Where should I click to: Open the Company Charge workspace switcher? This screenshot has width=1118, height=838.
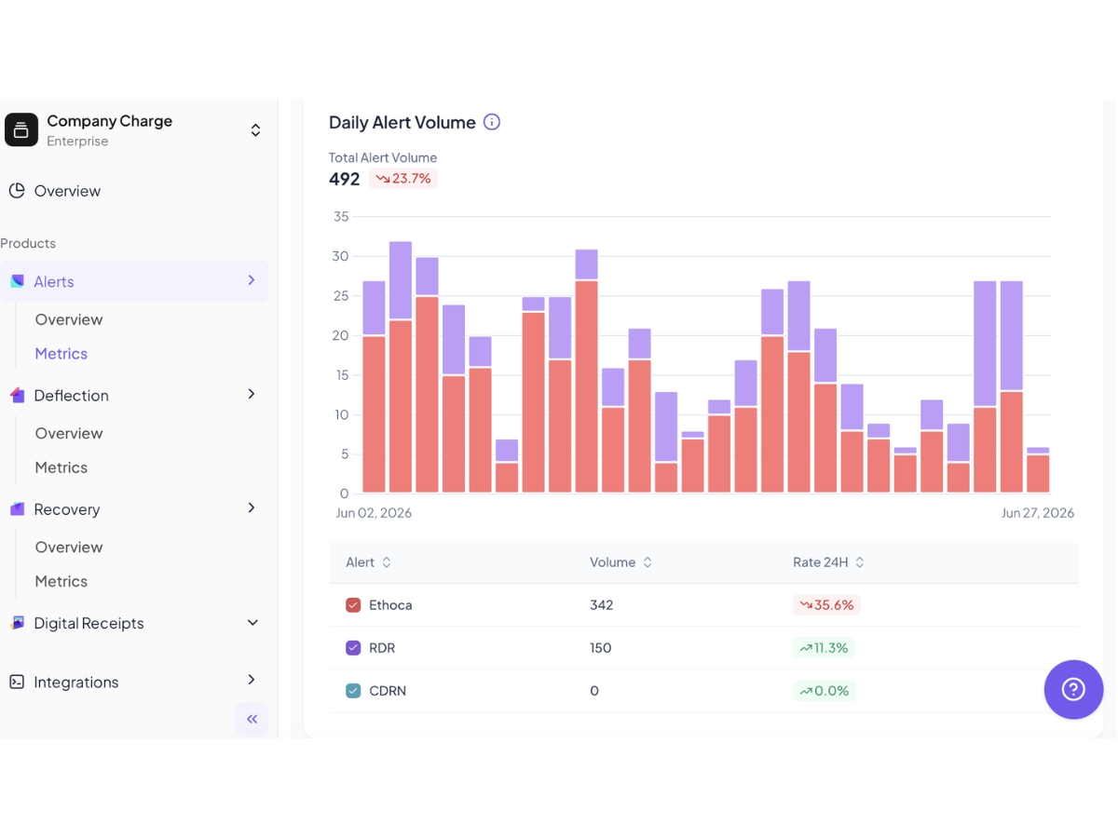coord(255,130)
